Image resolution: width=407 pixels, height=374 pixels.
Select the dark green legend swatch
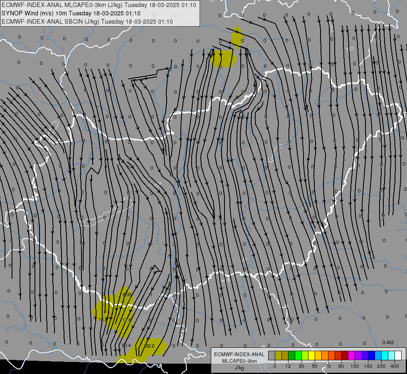tap(292, 355)
